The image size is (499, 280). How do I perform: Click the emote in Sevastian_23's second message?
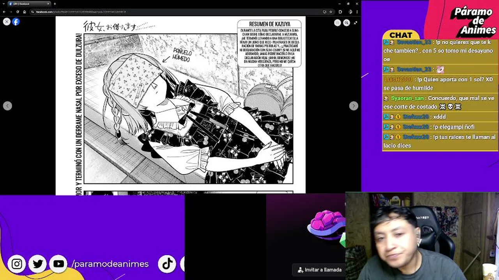pos(440,69)
